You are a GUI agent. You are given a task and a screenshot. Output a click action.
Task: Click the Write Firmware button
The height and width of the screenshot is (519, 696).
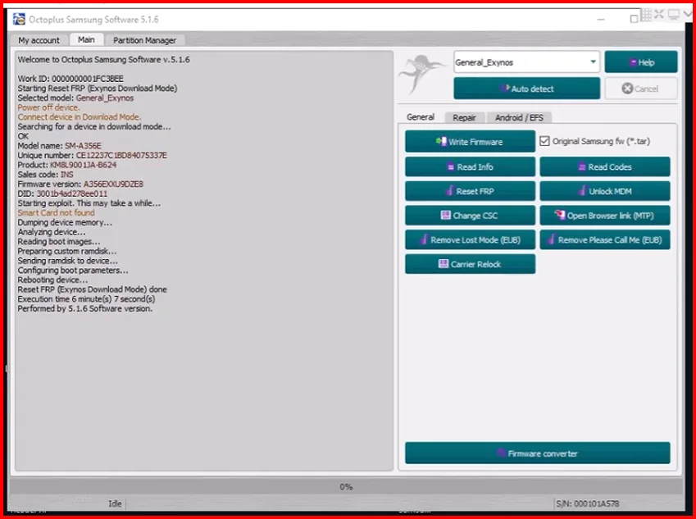tap(470, 142)
